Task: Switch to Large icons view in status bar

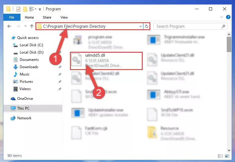Action: click(x=227, y=156)
